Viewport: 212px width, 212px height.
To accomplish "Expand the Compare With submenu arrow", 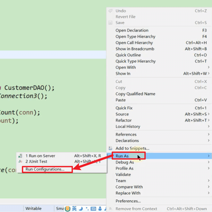I will tap(208, 187).
